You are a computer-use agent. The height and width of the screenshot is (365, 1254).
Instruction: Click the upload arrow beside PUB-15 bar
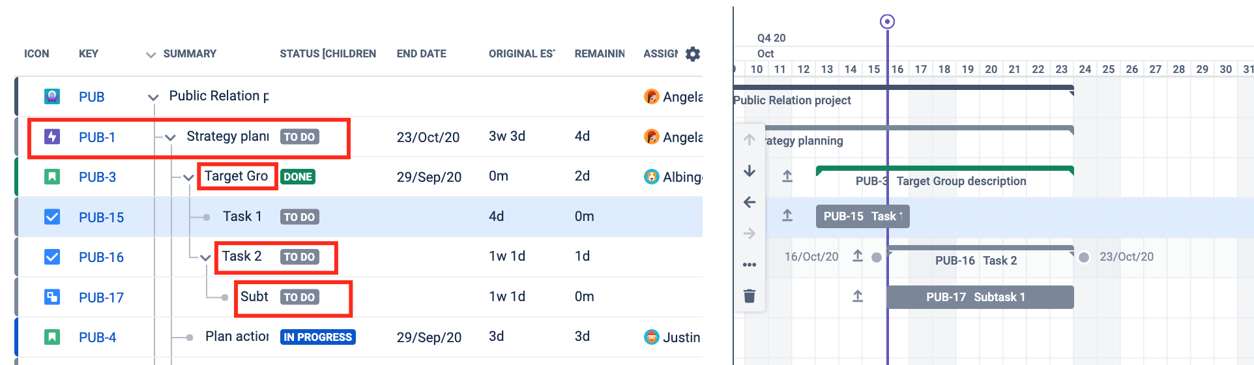tap(787, 215)
